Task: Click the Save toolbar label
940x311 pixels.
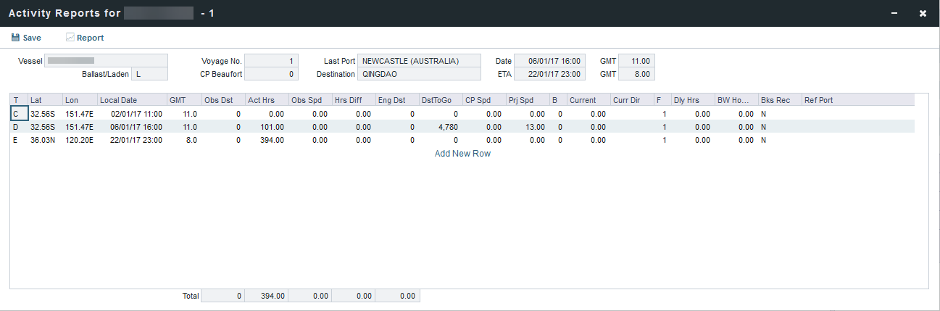Action: pos(32,38)
